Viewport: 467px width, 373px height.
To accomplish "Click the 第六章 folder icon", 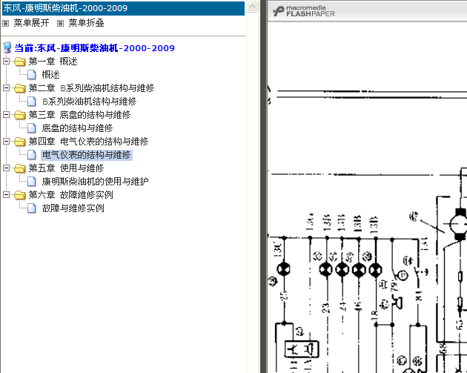I will click(20, 195).
